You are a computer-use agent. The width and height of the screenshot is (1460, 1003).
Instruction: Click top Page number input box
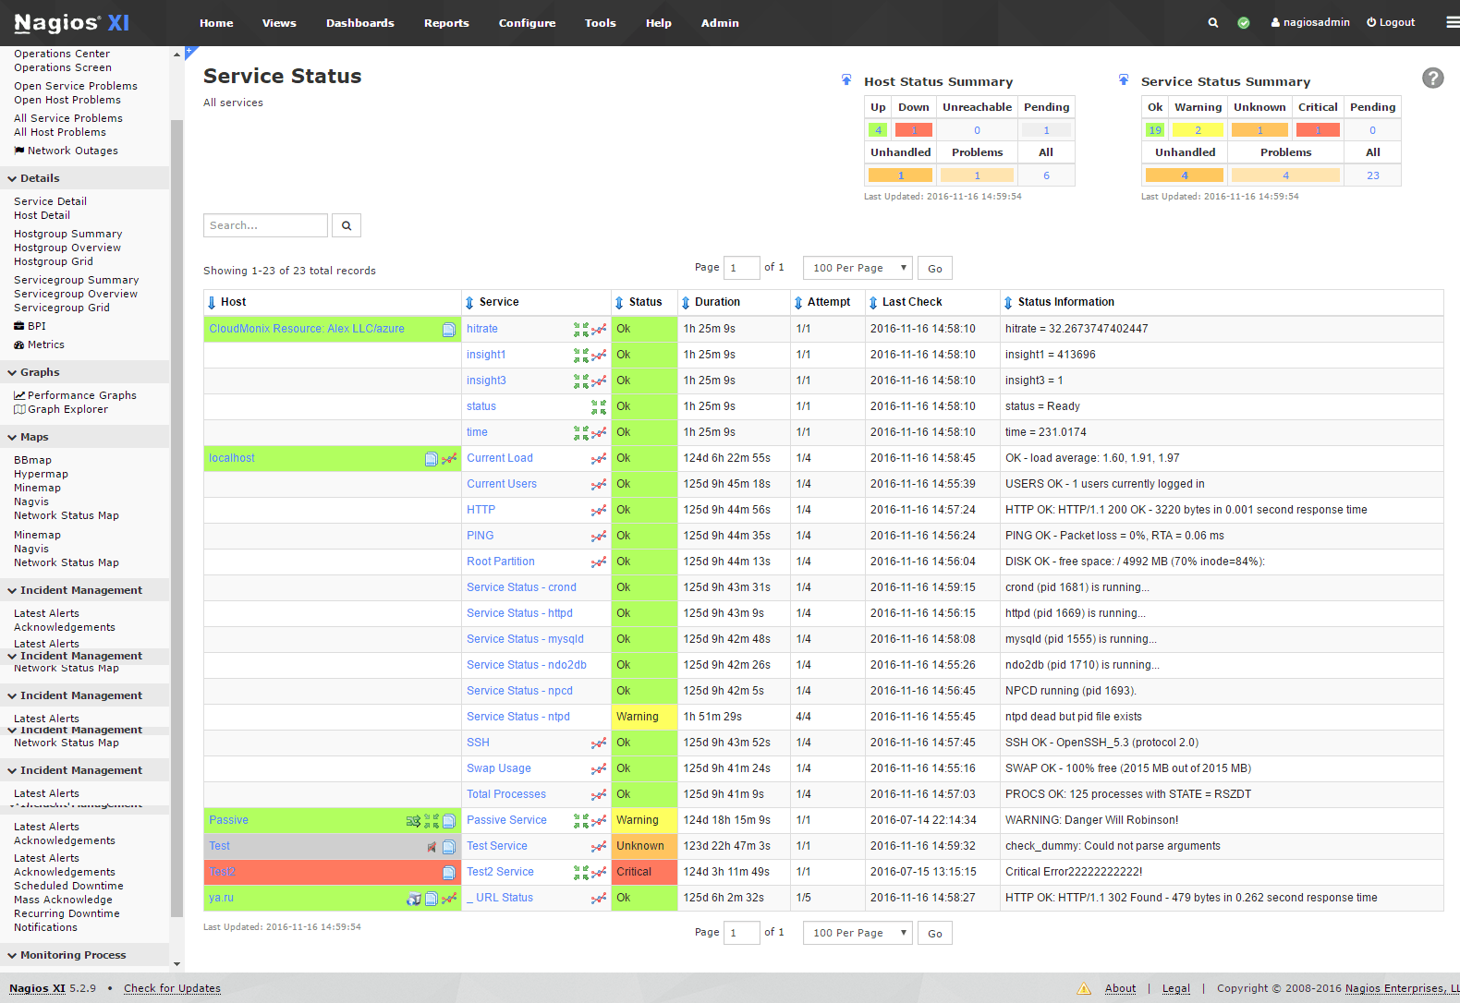point(741,268)
